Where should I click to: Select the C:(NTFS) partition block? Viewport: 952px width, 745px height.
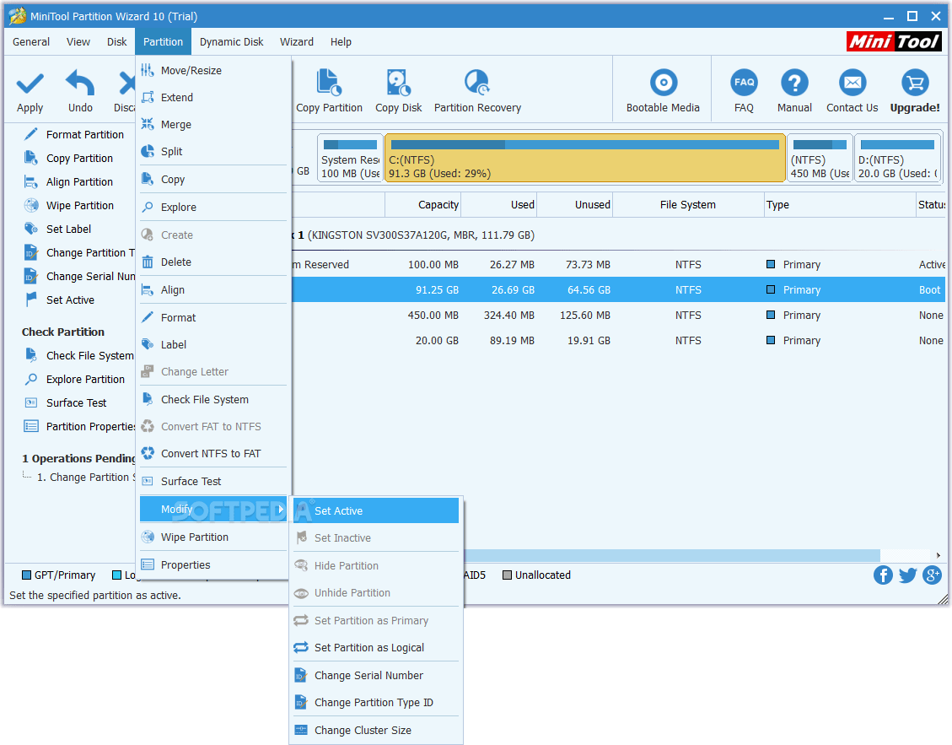point(584,158)
